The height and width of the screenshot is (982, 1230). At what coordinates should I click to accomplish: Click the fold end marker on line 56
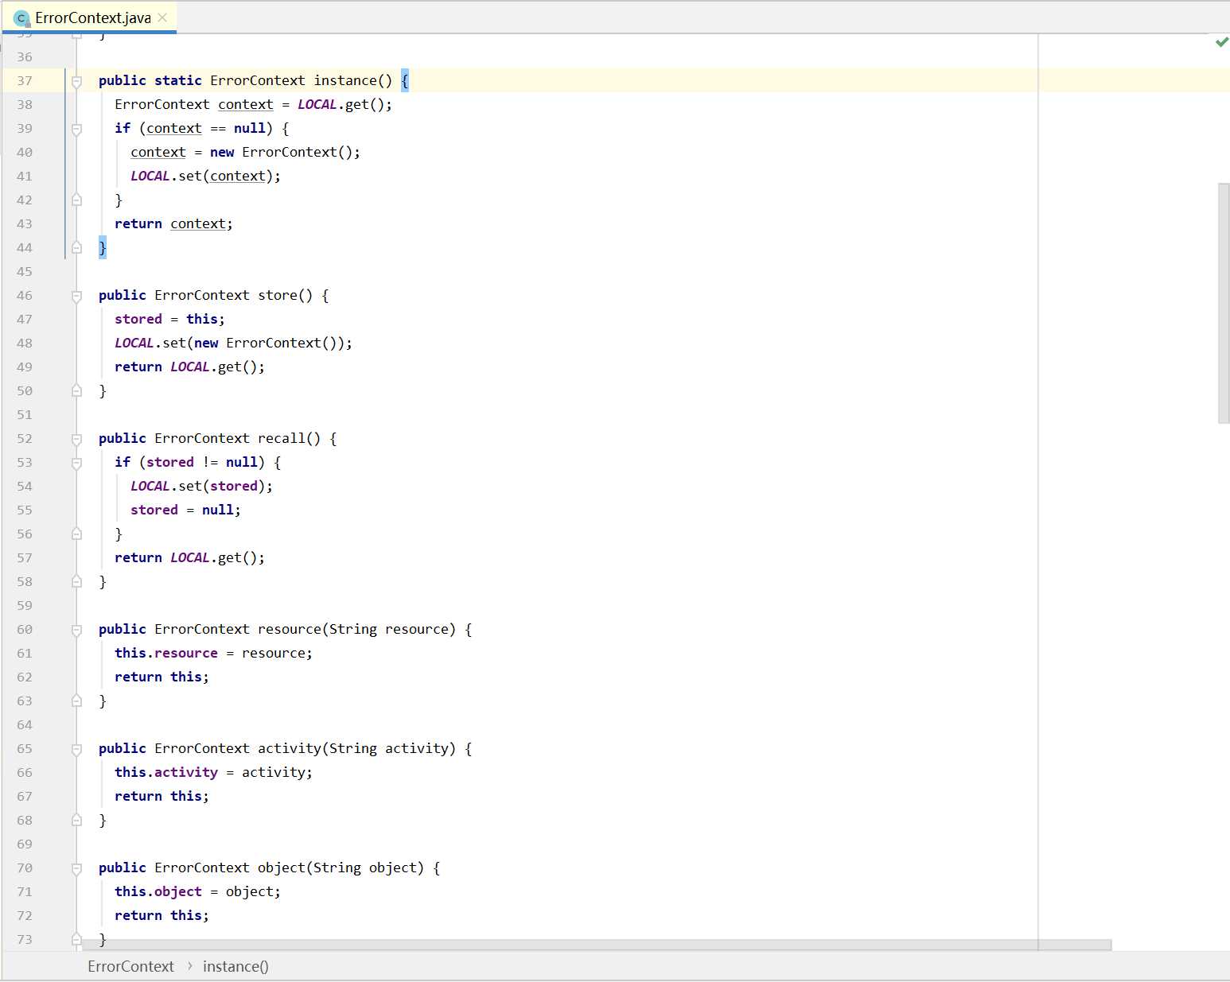(77, 534)
